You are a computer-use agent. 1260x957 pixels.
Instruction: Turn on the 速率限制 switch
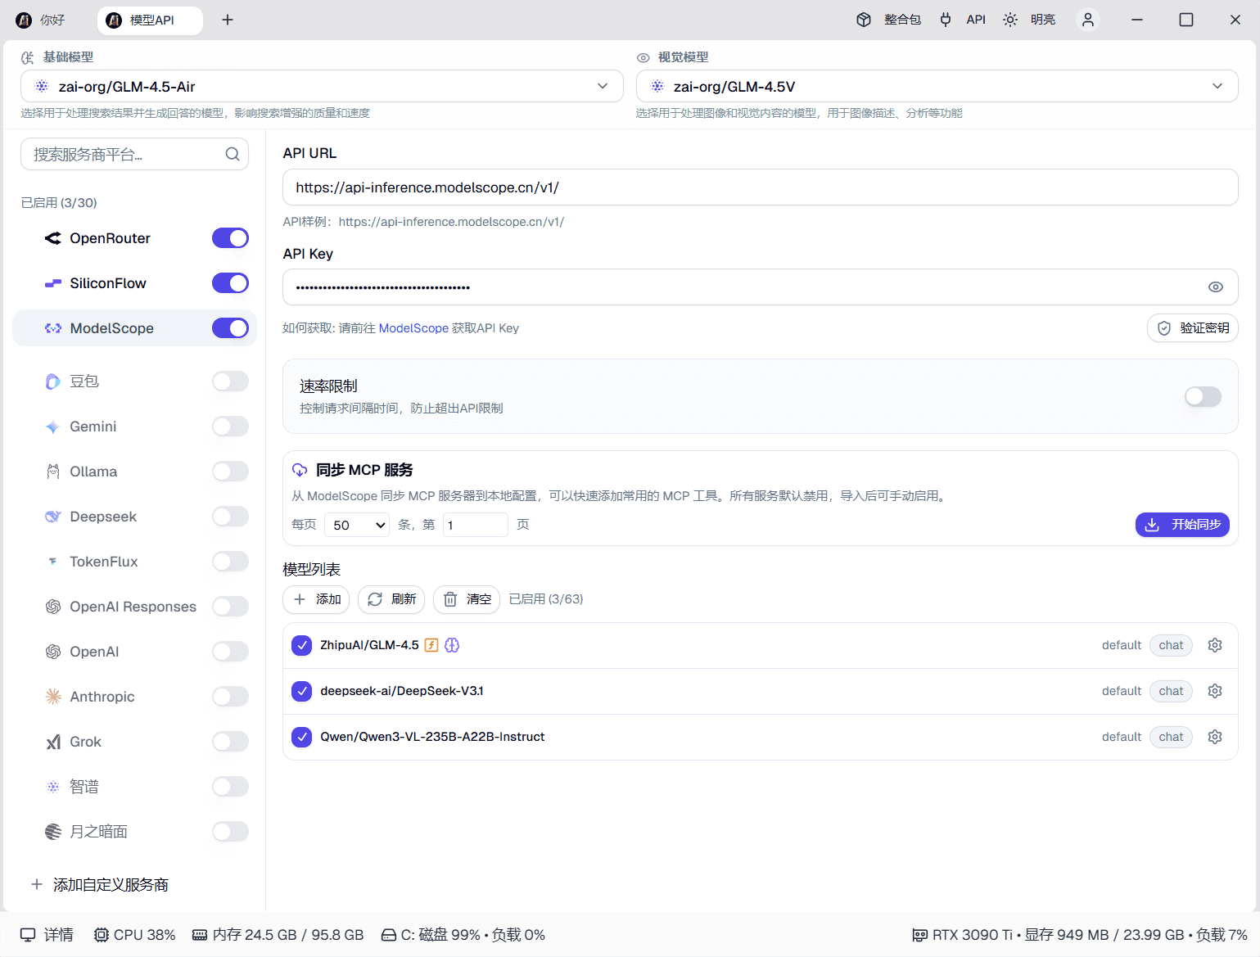pos(1203,397)
